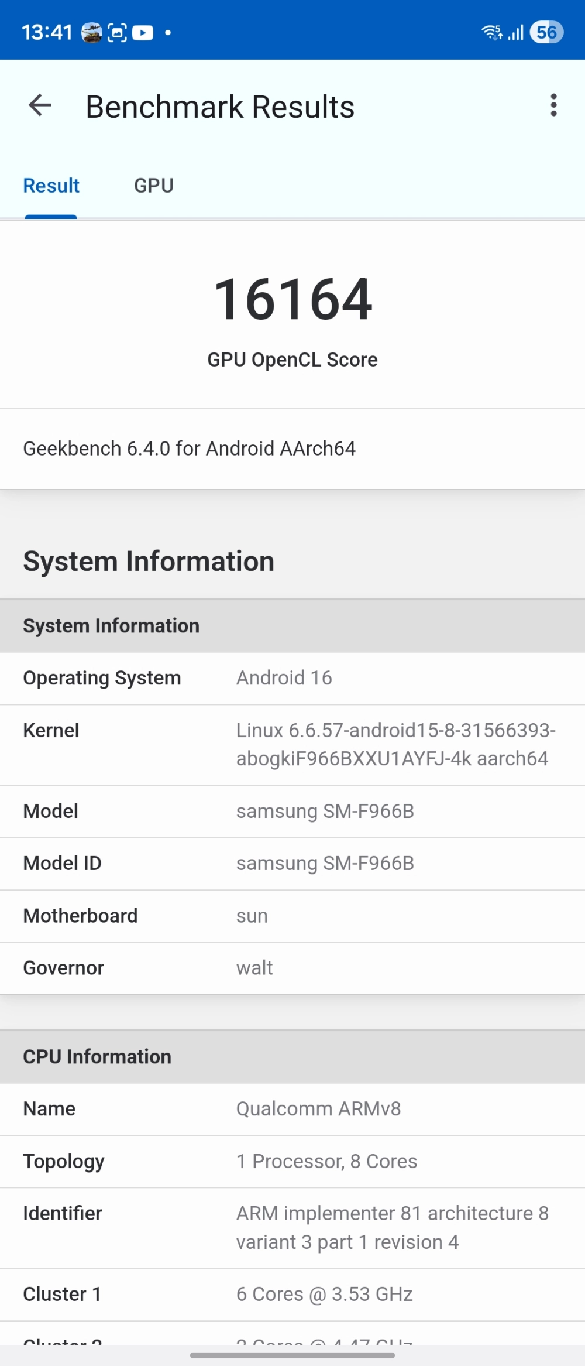Image resolution: width=585 pixels, height=1366 pixels.
Task: Tap the YouTube status bar icon
Action: point(143,33)
